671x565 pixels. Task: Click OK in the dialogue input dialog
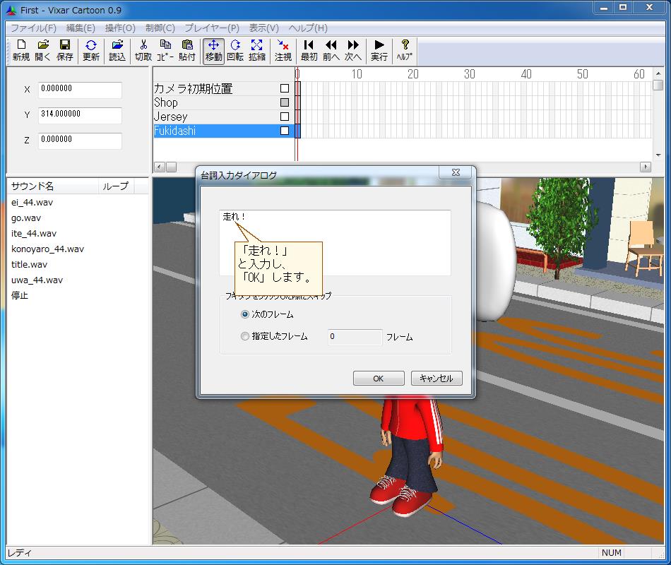(379, 379)
